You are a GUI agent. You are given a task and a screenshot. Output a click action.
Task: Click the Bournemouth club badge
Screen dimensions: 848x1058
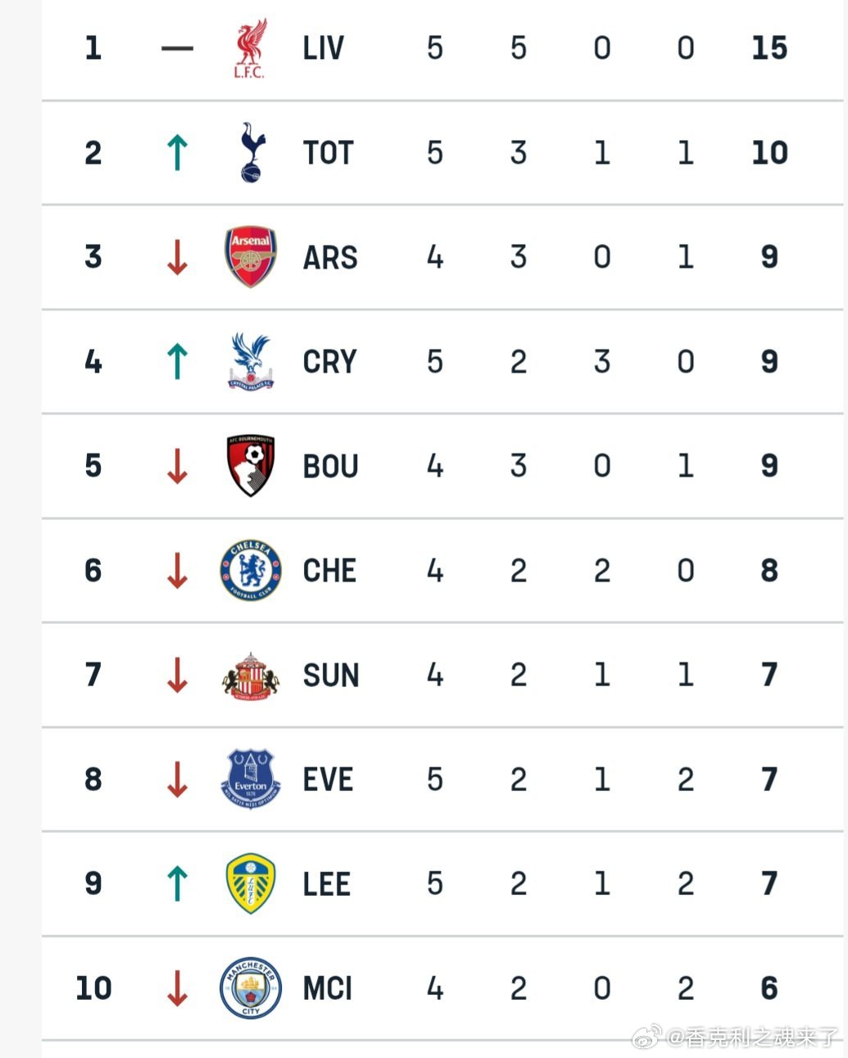pyautogui.click(x=251, y=465)
